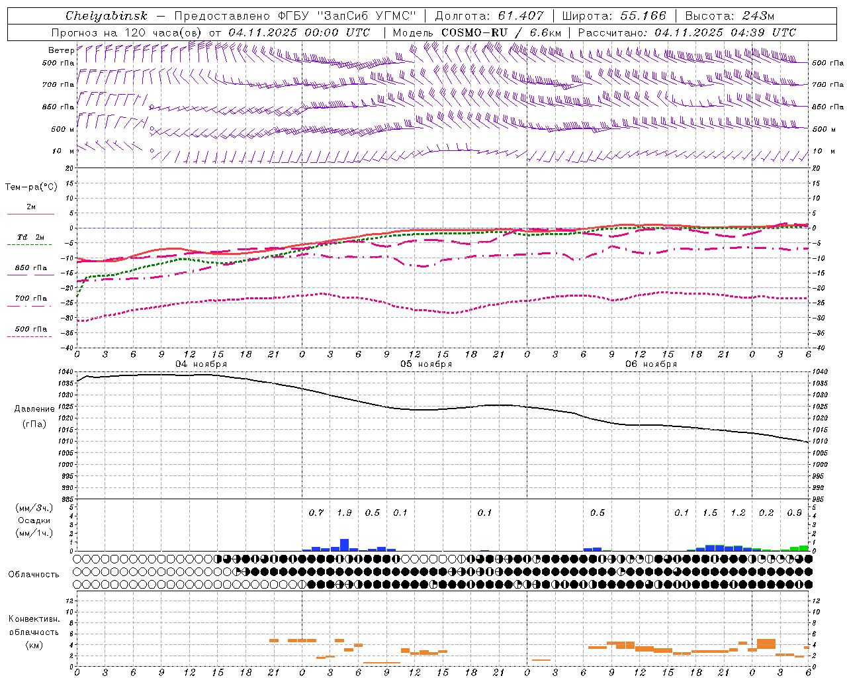Click the Осадки precipitation label
The image size is (847, 678).
tap(34, 520)
